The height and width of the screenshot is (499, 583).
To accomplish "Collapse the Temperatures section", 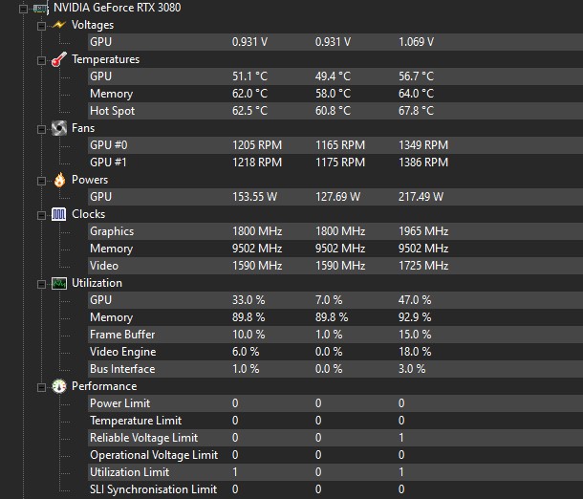I will click(x=41, y=60).
